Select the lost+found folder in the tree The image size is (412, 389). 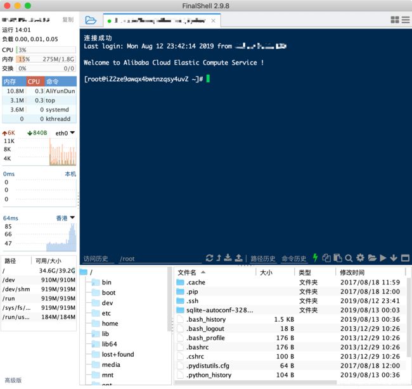(x=113, y=354)
